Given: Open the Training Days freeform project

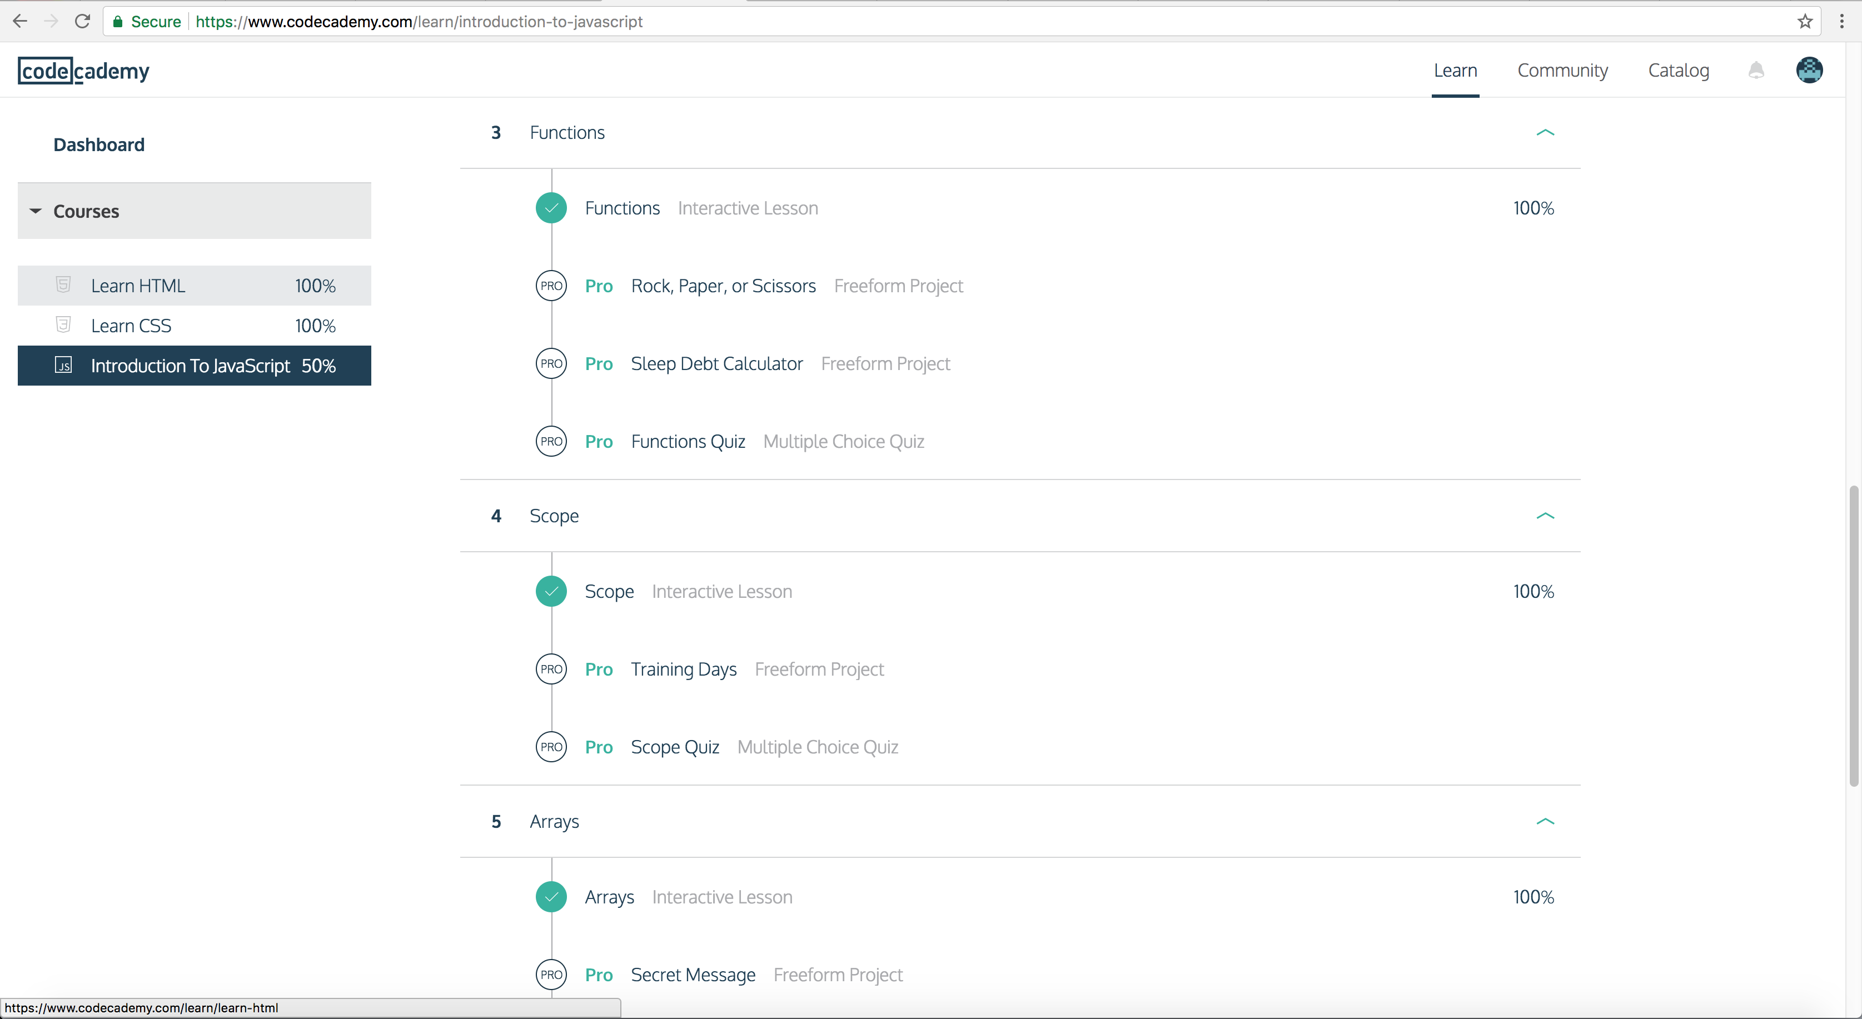Looking at the screenshot, I should pos(683,669).
